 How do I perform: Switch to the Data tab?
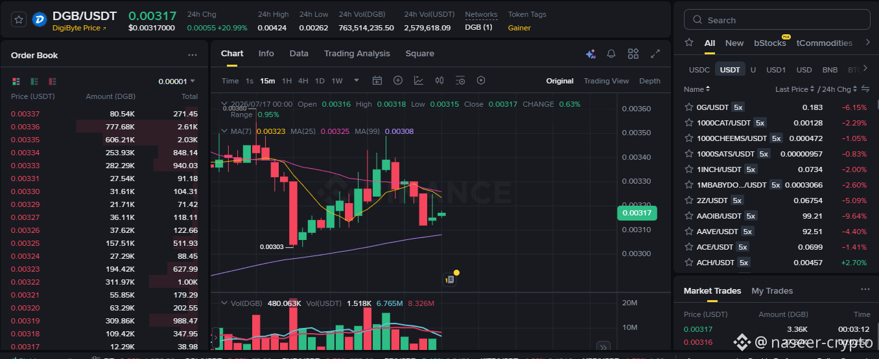point(299,54)
